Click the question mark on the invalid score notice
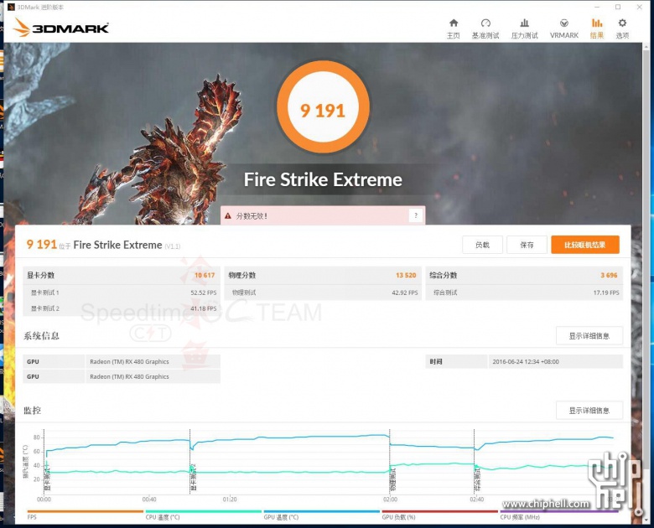654x528 pixels. pyautogui.click(x=414, y=216)
